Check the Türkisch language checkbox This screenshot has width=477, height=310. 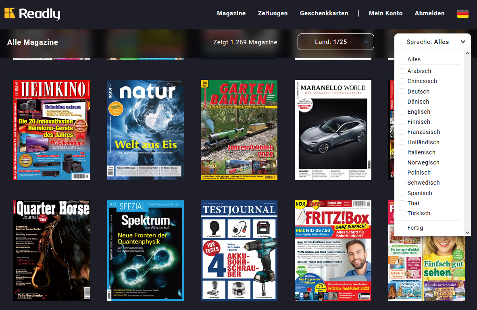(x=402, y=213)
